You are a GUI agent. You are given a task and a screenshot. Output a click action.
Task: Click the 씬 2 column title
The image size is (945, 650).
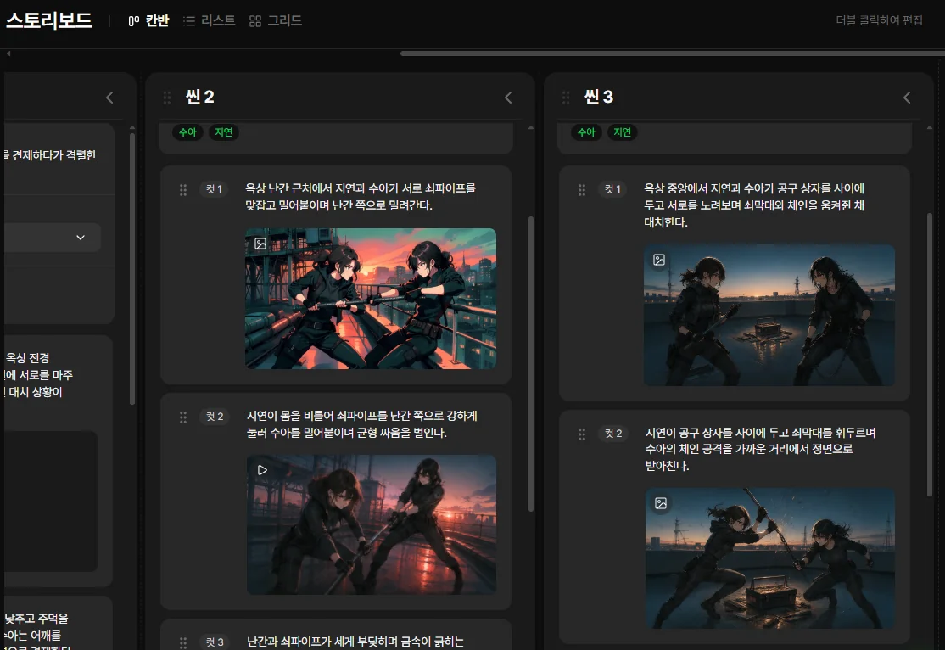(x=200, y=97)
